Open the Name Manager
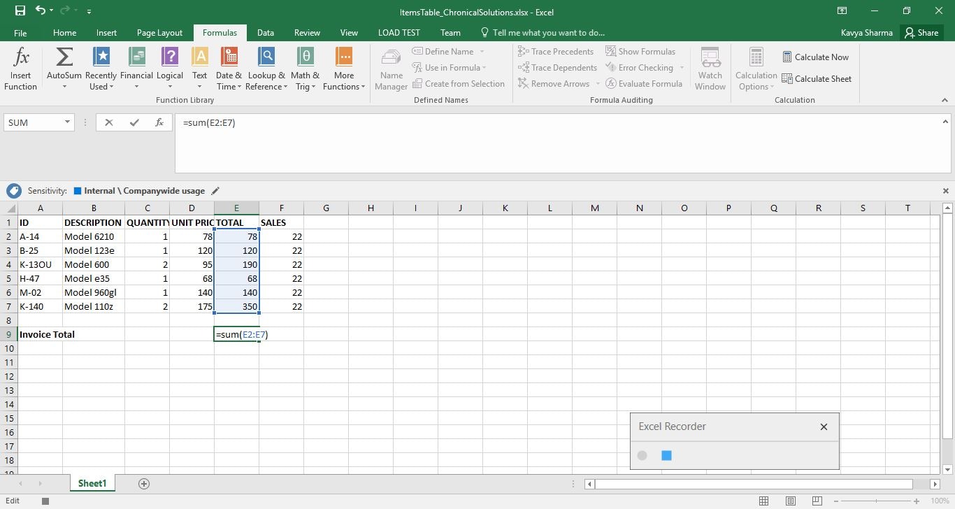The height and width of the screenshot is (509, 955). pyautogui.click(x=390, y=68)
